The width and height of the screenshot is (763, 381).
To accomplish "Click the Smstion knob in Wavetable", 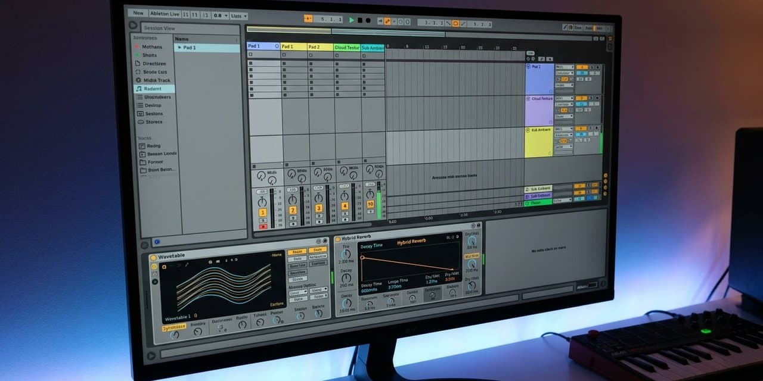I will coord(300,316).
